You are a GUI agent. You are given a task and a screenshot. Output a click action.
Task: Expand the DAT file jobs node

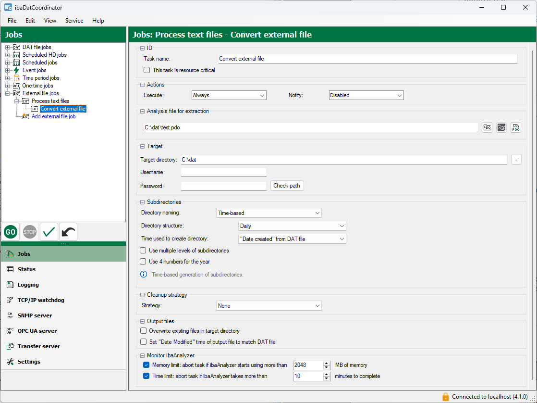point(8,47)
